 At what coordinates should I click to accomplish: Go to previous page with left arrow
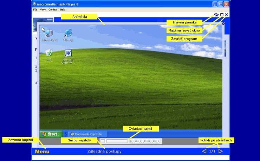pos(204,151)
